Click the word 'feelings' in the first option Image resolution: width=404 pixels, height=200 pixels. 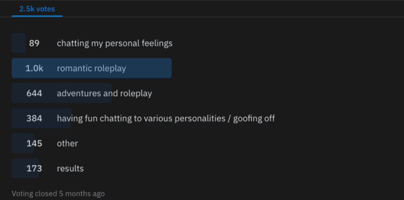(157, 43)
